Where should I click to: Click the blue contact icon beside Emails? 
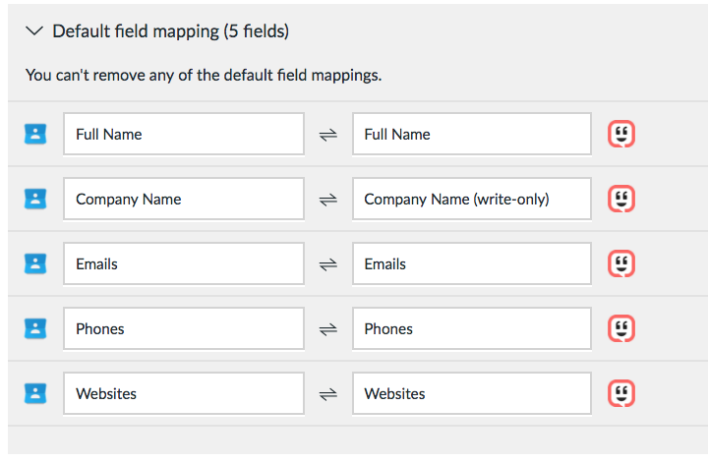35,263
